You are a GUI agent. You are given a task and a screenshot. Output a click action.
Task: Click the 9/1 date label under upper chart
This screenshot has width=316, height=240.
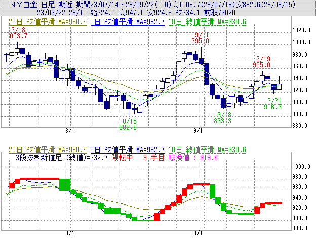(x=198, y=131)
